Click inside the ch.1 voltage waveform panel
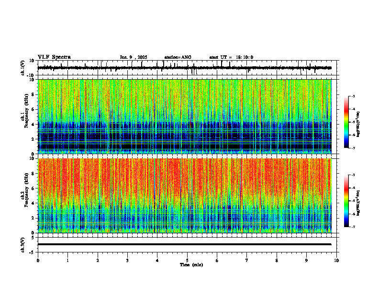The height and width of the screenshot is (292, 379). (188, 68)
